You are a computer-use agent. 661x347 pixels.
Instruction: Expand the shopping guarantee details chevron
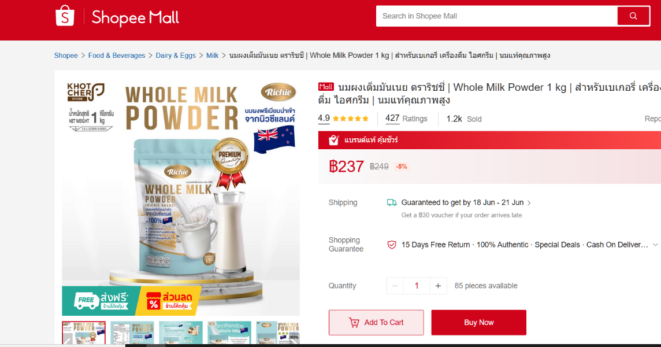coord(655,245)
